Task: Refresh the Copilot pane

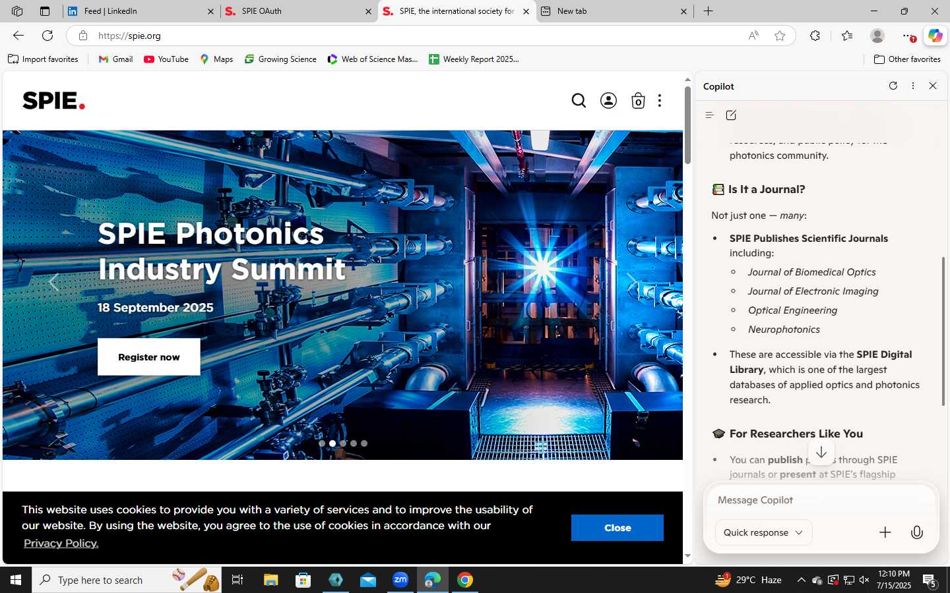Action: 893,86
